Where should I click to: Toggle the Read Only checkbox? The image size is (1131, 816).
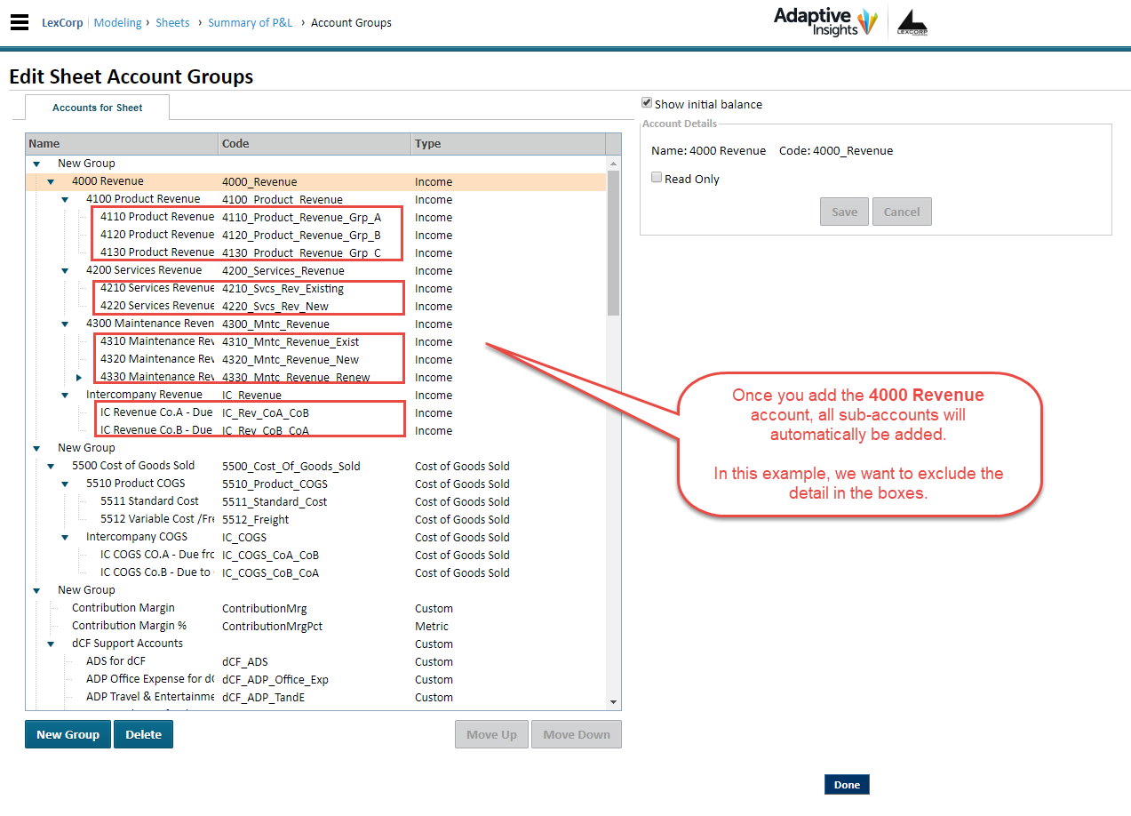click(x=657, y=178)
